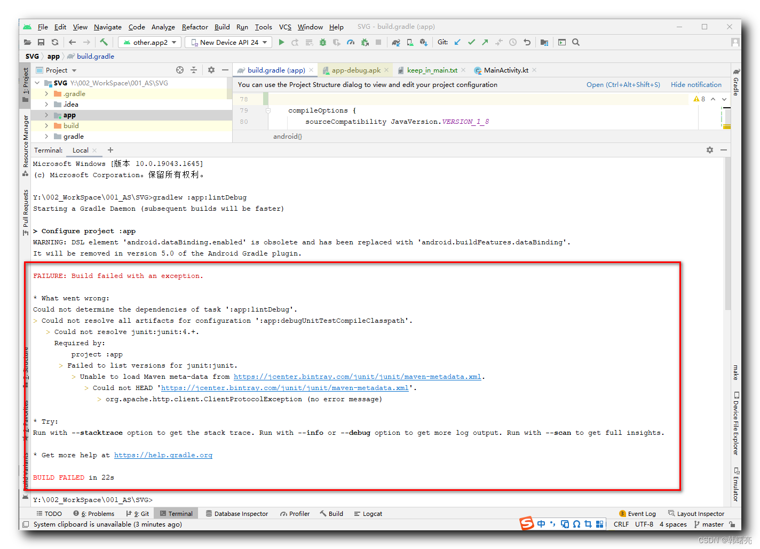Click the Make Project hammer icon

pos(104,42)
